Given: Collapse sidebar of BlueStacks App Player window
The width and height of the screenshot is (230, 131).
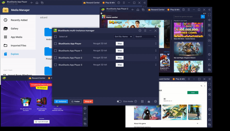Looking at the screenshot, I should tap(145, 3).
